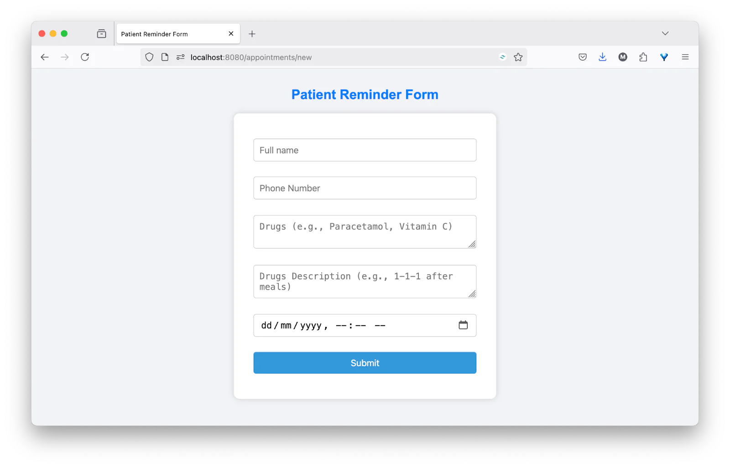Image resolution: width=730 pixels, height=467 pixels.
Task: Click the Submit button
Action: point(365,362)
